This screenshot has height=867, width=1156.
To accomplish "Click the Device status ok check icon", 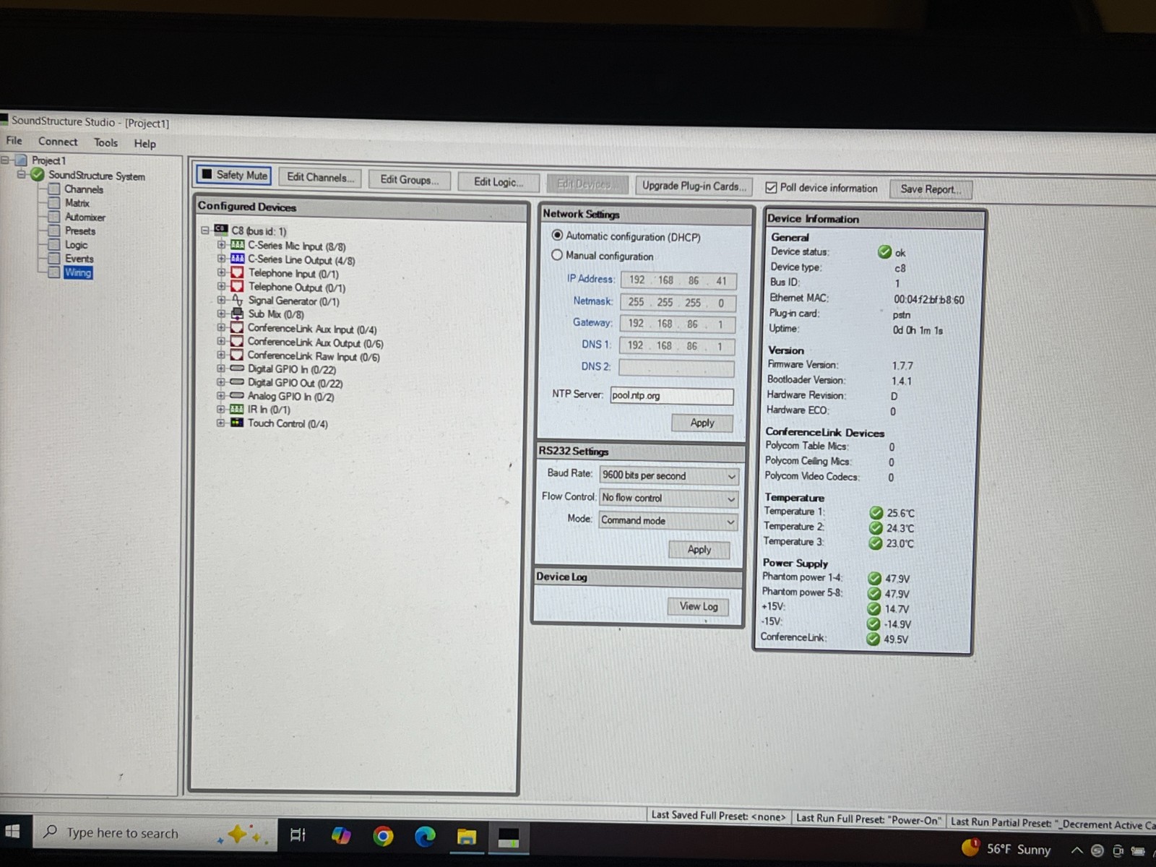I will (884, 251).
